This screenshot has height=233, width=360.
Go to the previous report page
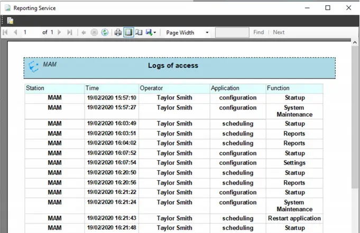pos(15,33)
